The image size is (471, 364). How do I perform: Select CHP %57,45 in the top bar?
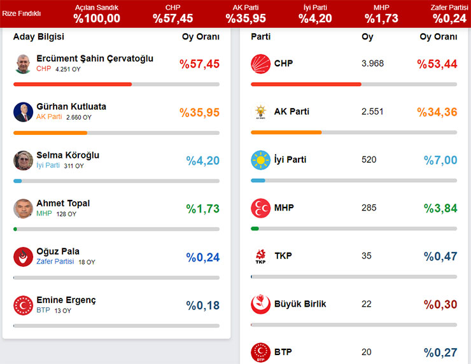click(x=173, y=13)
